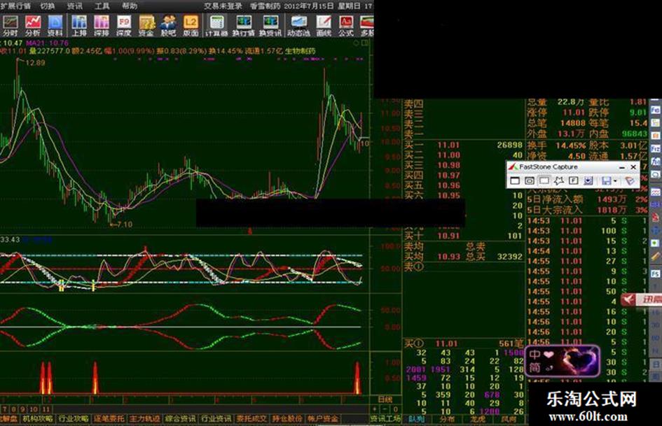Capture window/object in FastStone Capture
The image size is (662, 426).
530,181
